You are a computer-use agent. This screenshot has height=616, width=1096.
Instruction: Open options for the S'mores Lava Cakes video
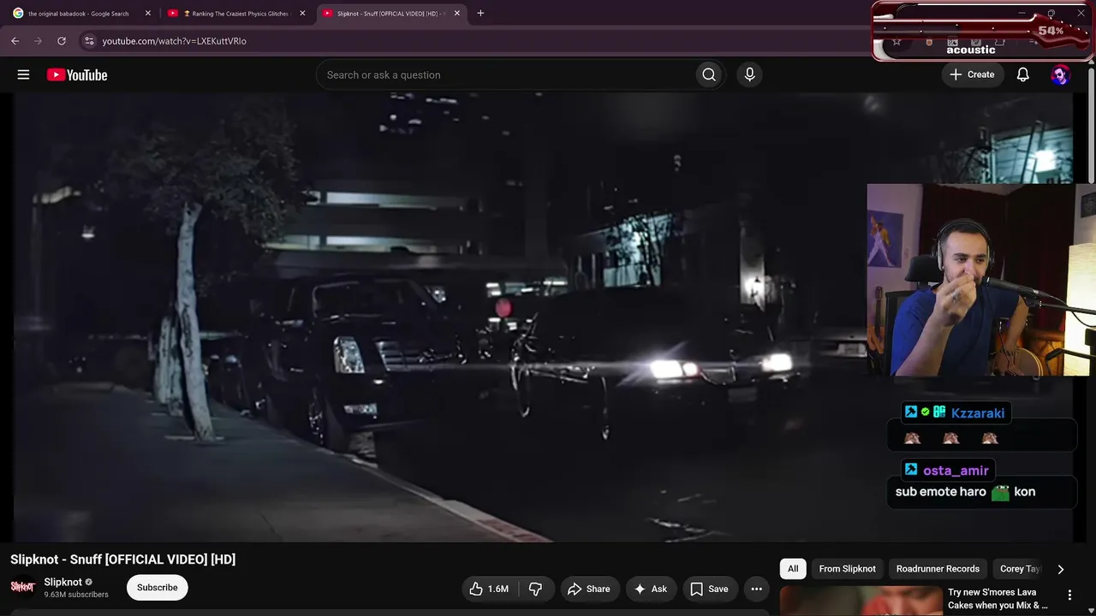[x=1069, y=595]
